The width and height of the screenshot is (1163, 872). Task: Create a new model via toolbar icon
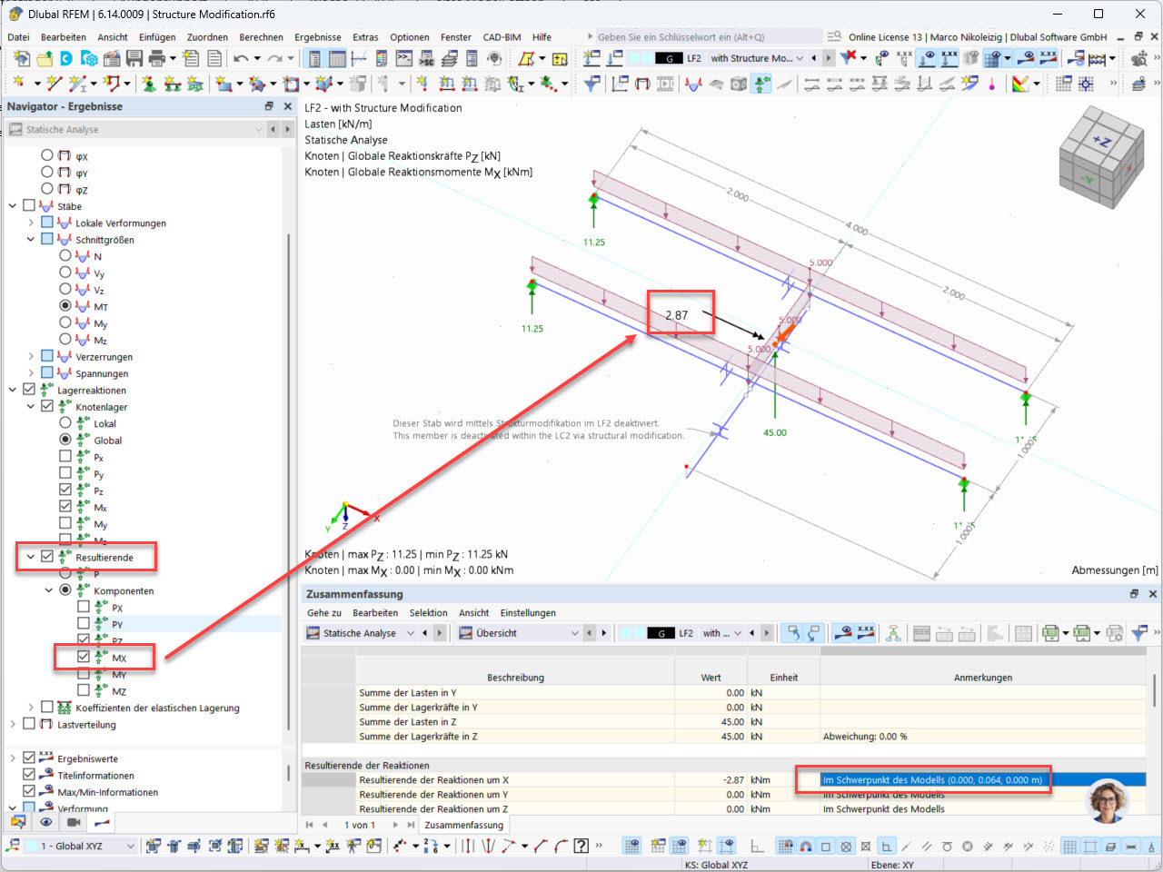[x=21, y=58]
